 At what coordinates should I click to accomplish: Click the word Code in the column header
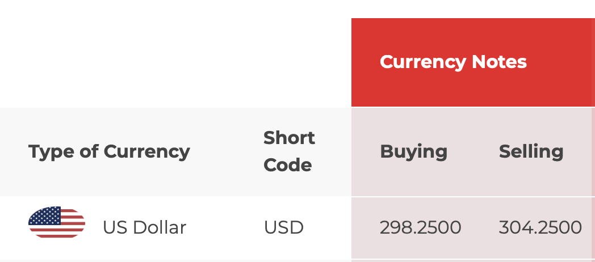(288, 166)
